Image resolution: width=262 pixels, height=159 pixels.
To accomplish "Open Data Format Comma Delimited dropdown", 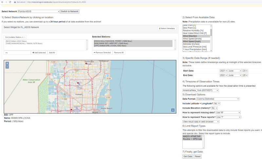I will [218, 99].
